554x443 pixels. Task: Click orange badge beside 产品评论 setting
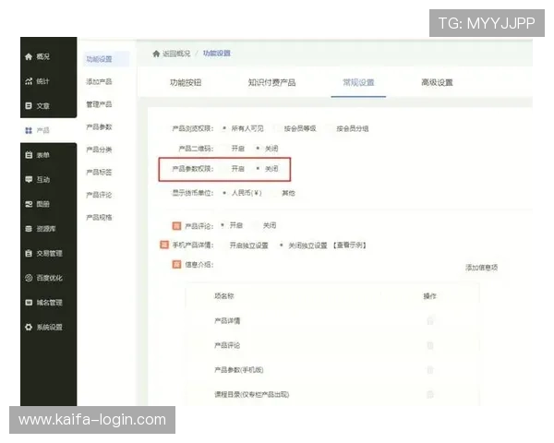pyautogui.click(x=176, y=226)
